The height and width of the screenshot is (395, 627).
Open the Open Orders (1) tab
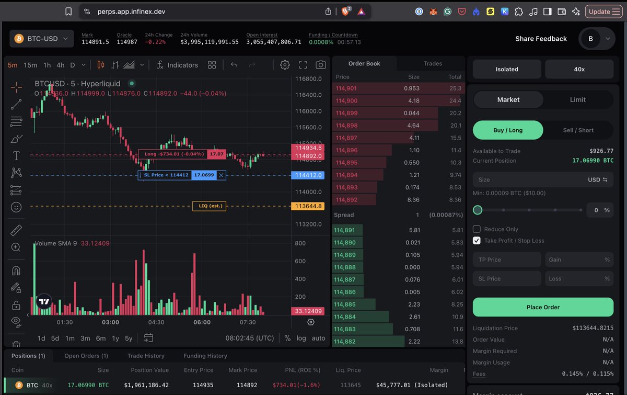86,356
